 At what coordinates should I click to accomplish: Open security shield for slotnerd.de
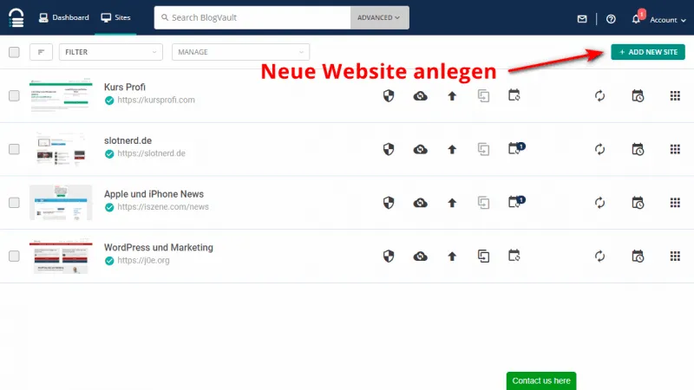tap(389, 149)
